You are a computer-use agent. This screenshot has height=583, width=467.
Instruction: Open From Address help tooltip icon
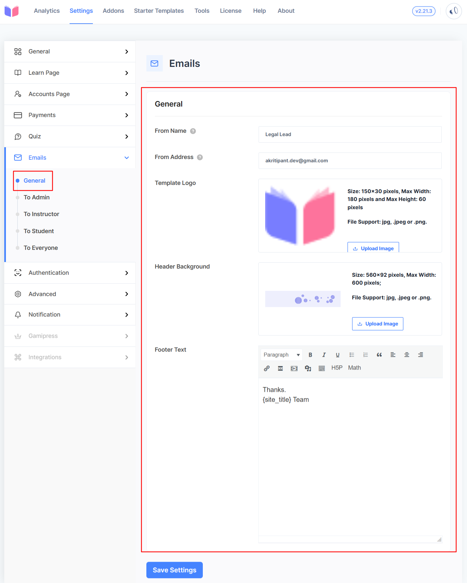(200, 157)
